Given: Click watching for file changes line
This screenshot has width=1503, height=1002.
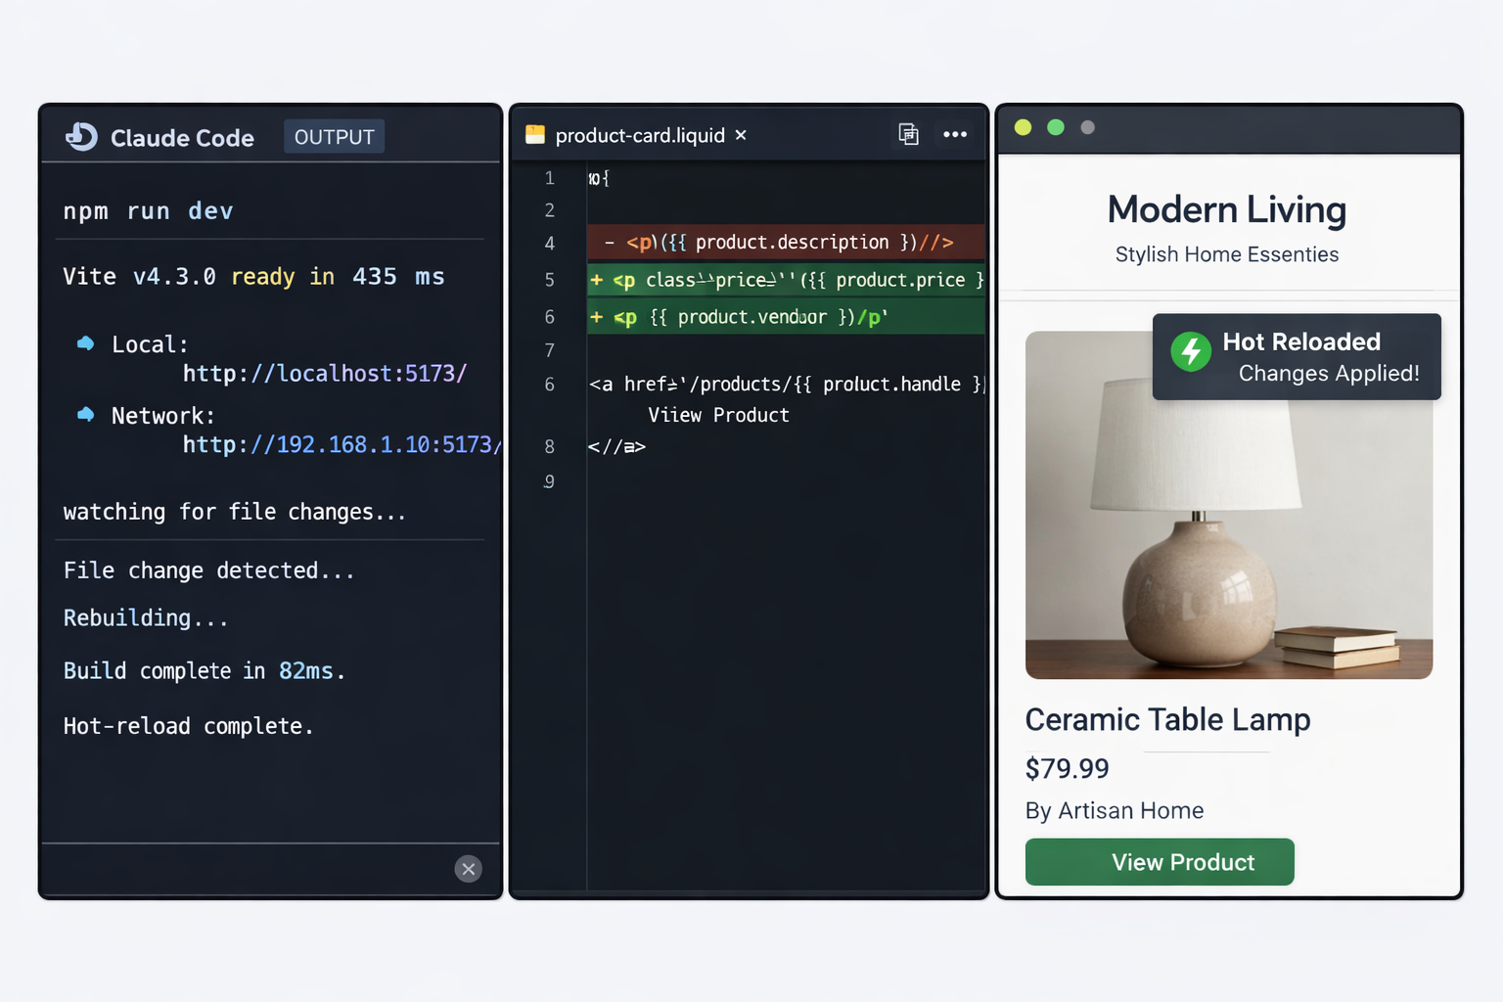Looking at the screenshot, I should point(235,512).
